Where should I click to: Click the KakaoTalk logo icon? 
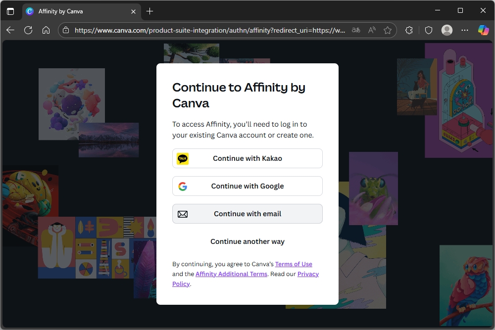coord(183,158)
